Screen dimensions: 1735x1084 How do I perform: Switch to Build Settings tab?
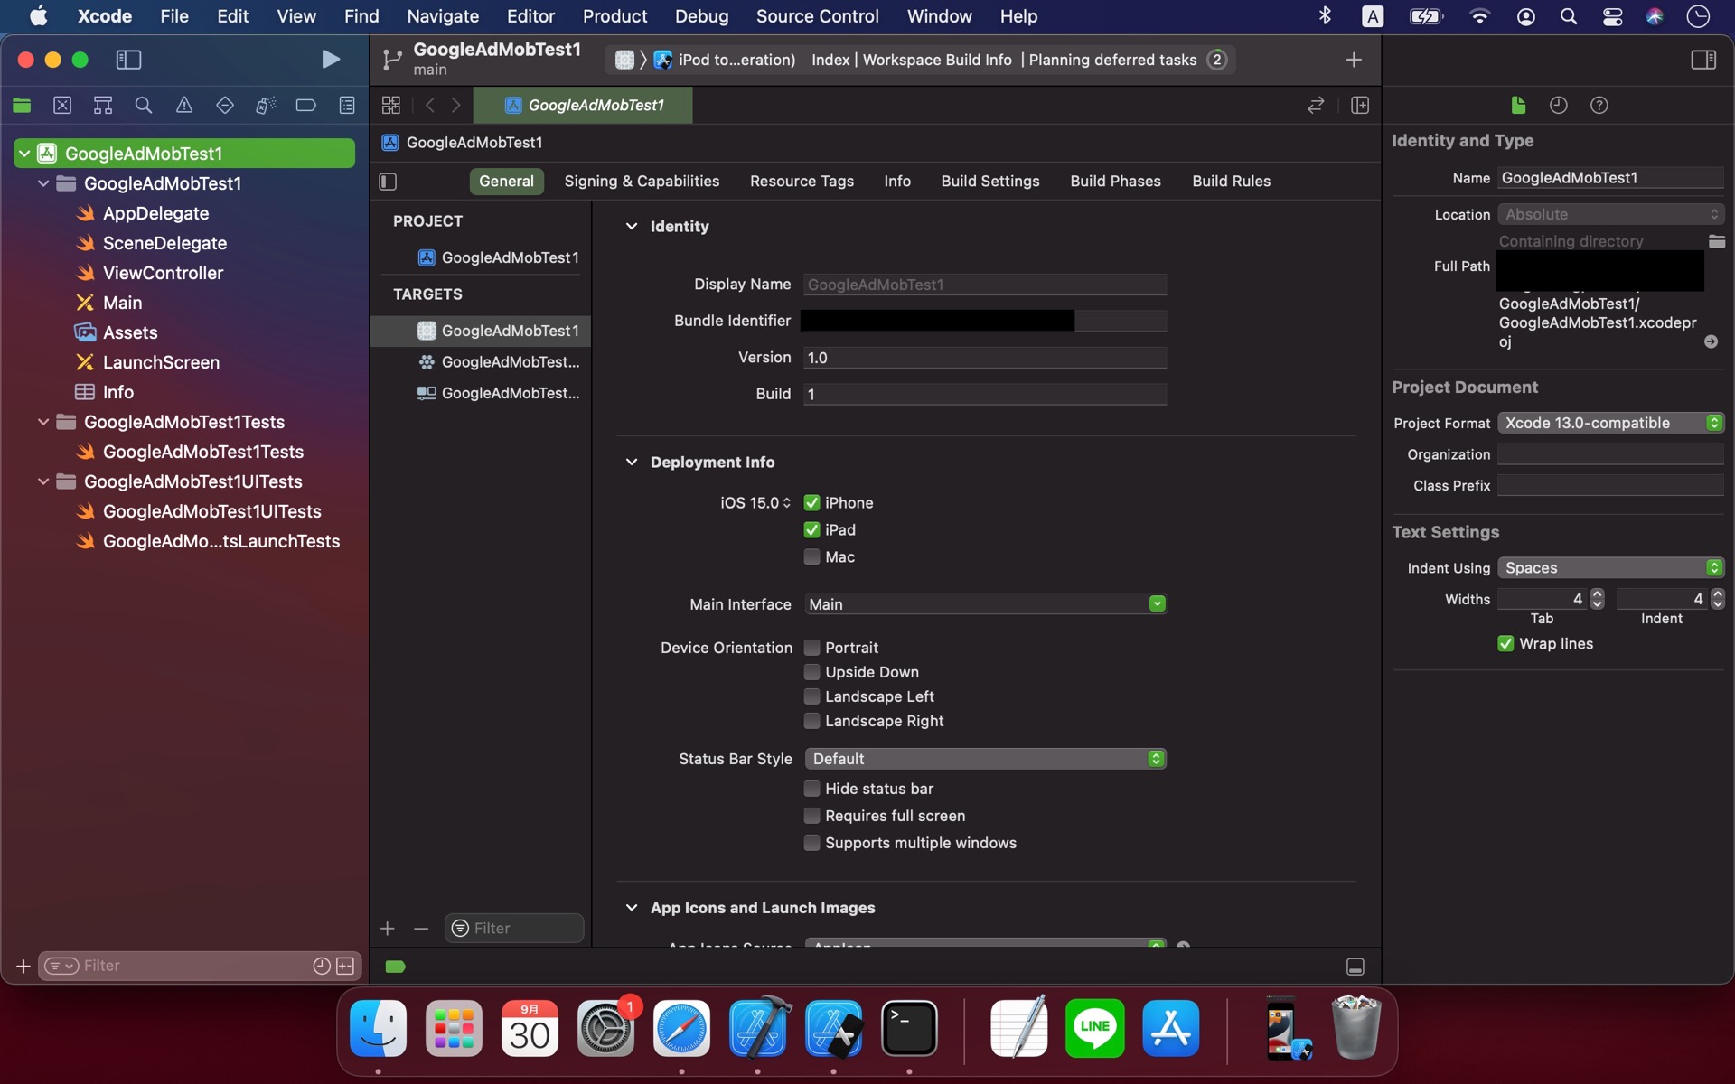tap(989, 182)
